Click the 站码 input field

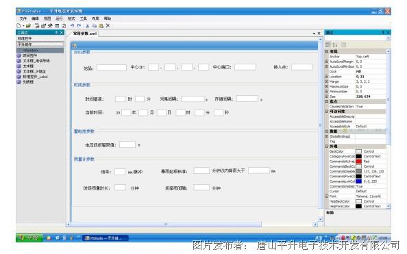[x=112, y=68]
